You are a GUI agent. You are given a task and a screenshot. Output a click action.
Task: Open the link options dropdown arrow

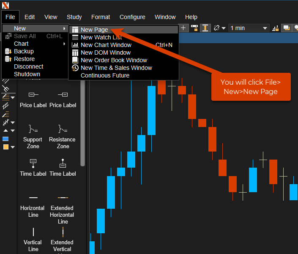pos(224,28)
